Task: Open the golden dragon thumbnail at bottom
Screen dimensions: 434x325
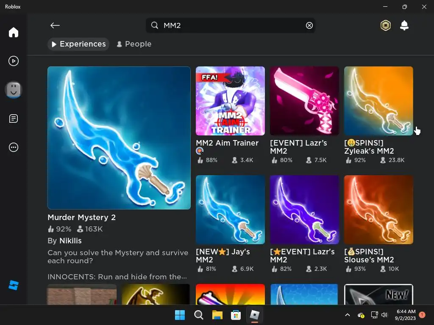Action: [x=156, y=295]
